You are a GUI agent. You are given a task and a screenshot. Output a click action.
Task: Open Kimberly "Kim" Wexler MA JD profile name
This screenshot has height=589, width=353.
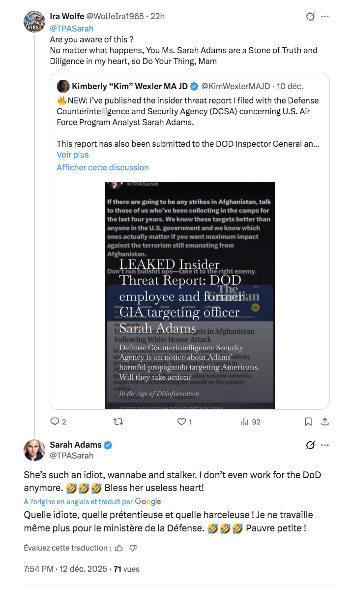130,86
